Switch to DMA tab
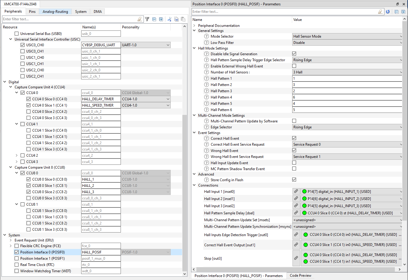408x280 pixels. pos(98,12)
